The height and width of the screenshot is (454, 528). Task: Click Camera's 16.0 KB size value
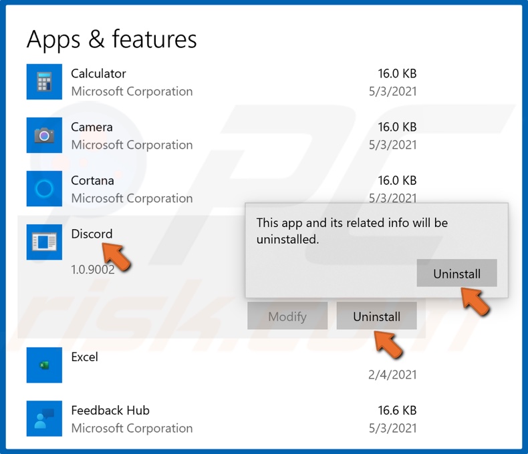[x=397, y=127]
